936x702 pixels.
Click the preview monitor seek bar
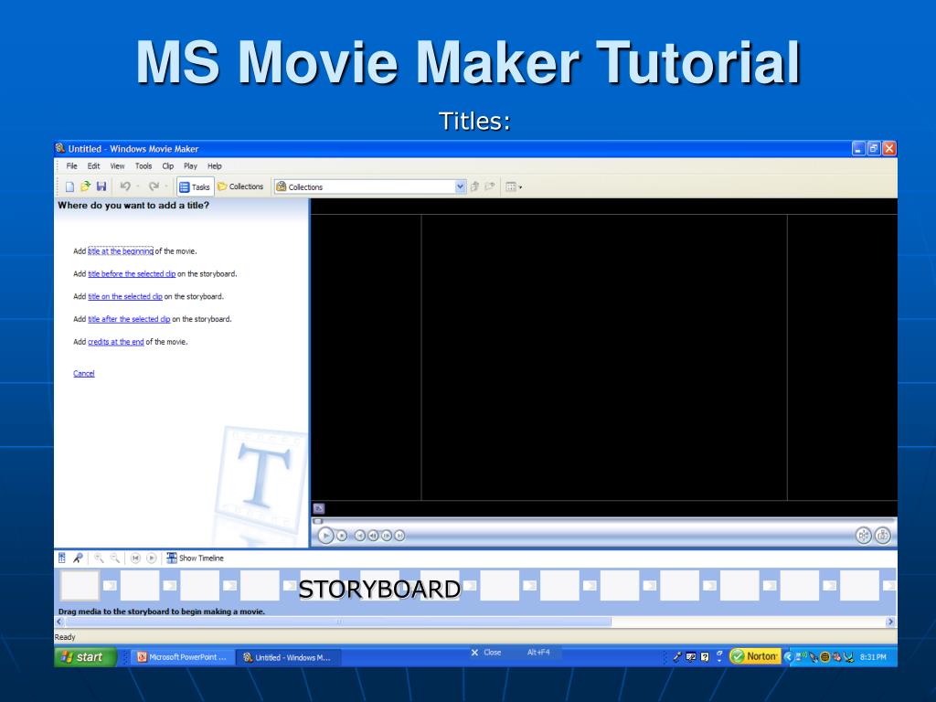point(603,521)
